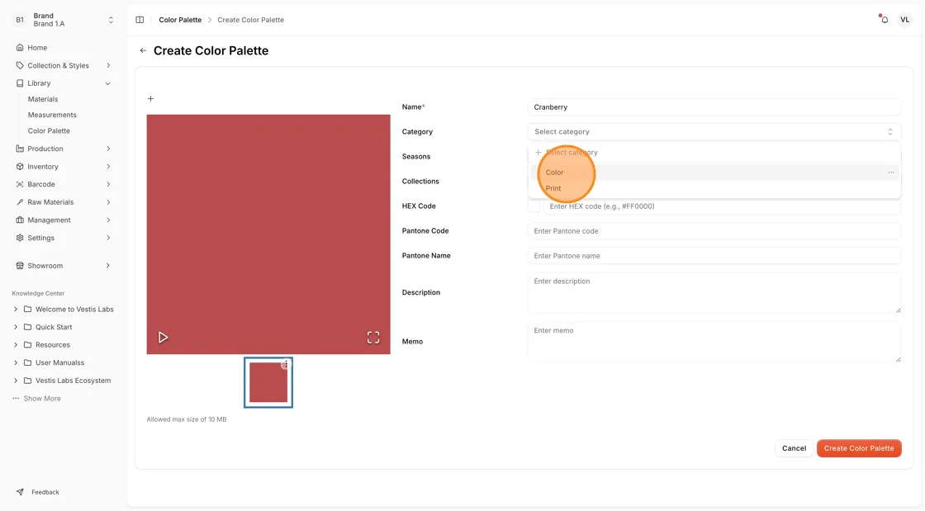Click the Enter Pantone code field
Screen dimensions: 925x511
coord(714,231)
